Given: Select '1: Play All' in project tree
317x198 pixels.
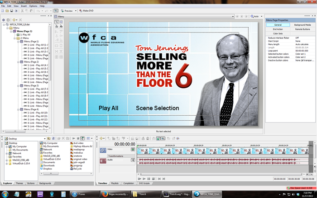Looking at the screenshot, I should coord(25,35).
